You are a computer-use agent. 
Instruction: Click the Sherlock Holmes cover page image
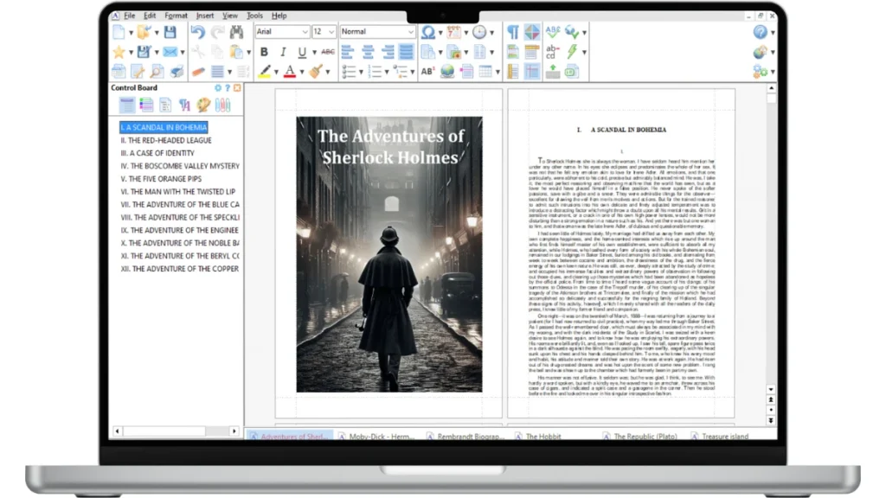tap(388, 254)
